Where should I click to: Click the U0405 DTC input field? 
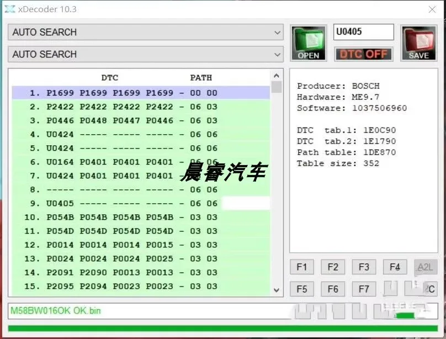coord(364,31)
